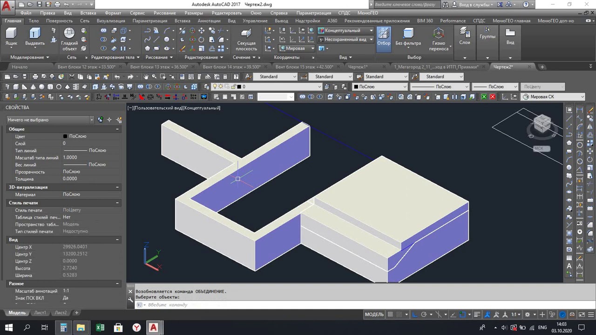Create a Гладкий объект smooth mesh
This screenshot has height=335, width=596.
point(69,39)
